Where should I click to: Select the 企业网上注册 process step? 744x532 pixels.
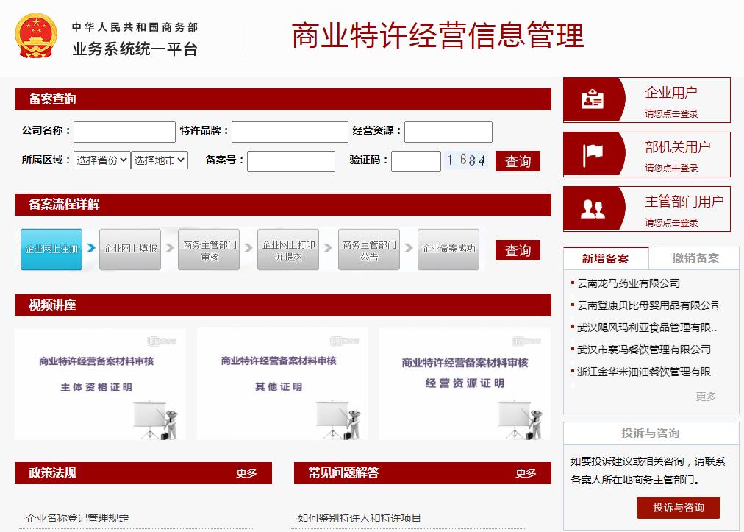51,249
